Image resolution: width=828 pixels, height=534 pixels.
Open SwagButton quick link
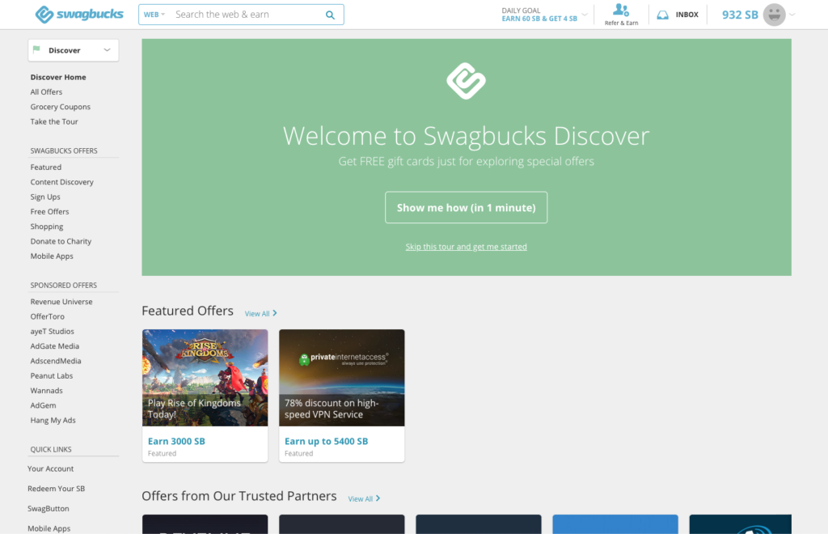48,509
